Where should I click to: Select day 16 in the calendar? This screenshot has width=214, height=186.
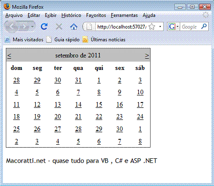point(120,104)
